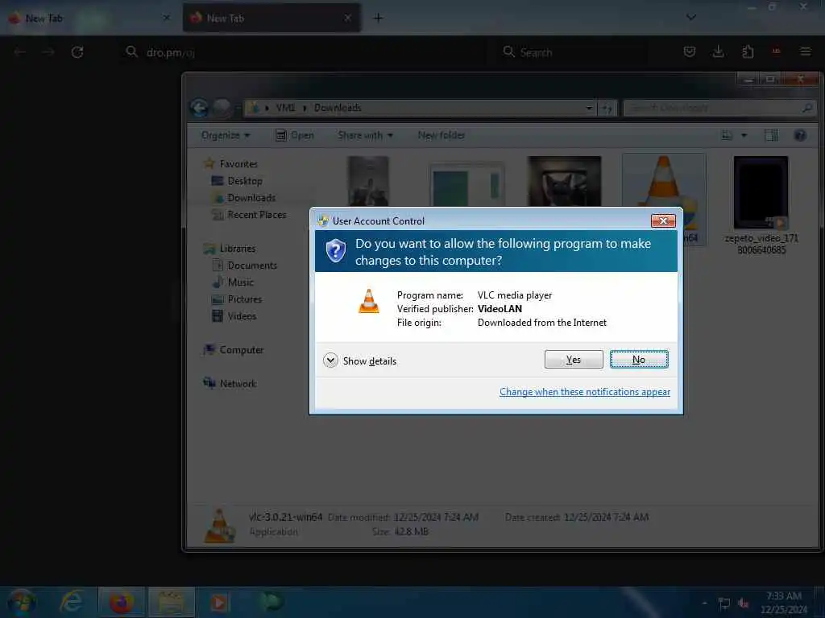
Task: Launch Internet Explorer from the taskbar
Action: 71,602
